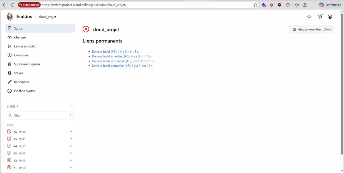This screenshot has height=173, width=344.
Task: Click the failed icon of build #6
Action: point(9,132)
